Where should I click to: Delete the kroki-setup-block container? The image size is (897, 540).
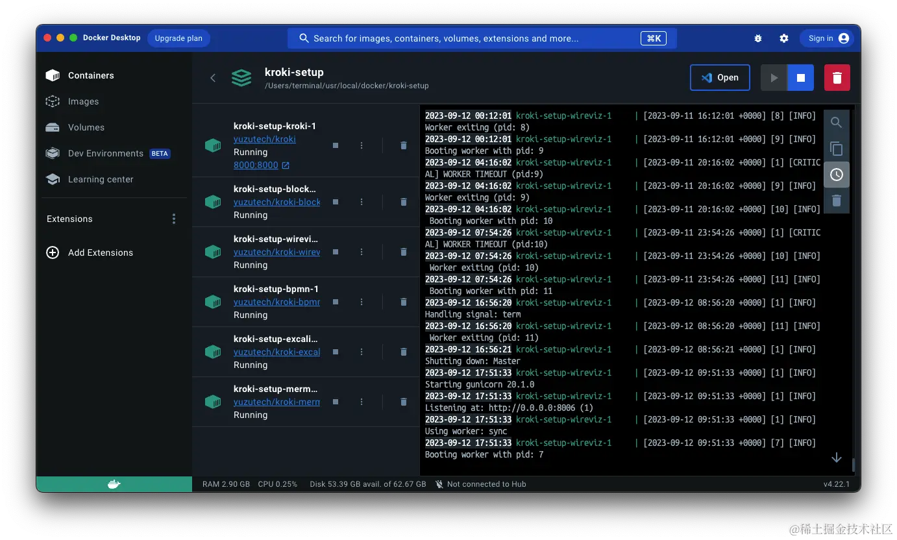point(404,202)
